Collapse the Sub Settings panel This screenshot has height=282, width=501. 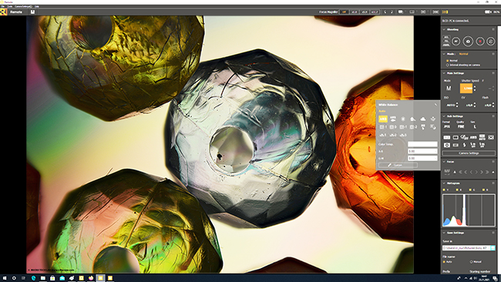click(x=444, y=116)
